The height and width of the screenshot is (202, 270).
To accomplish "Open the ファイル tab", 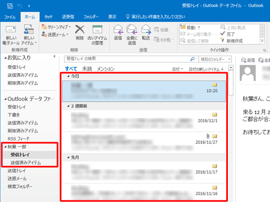I will [10, 17].
